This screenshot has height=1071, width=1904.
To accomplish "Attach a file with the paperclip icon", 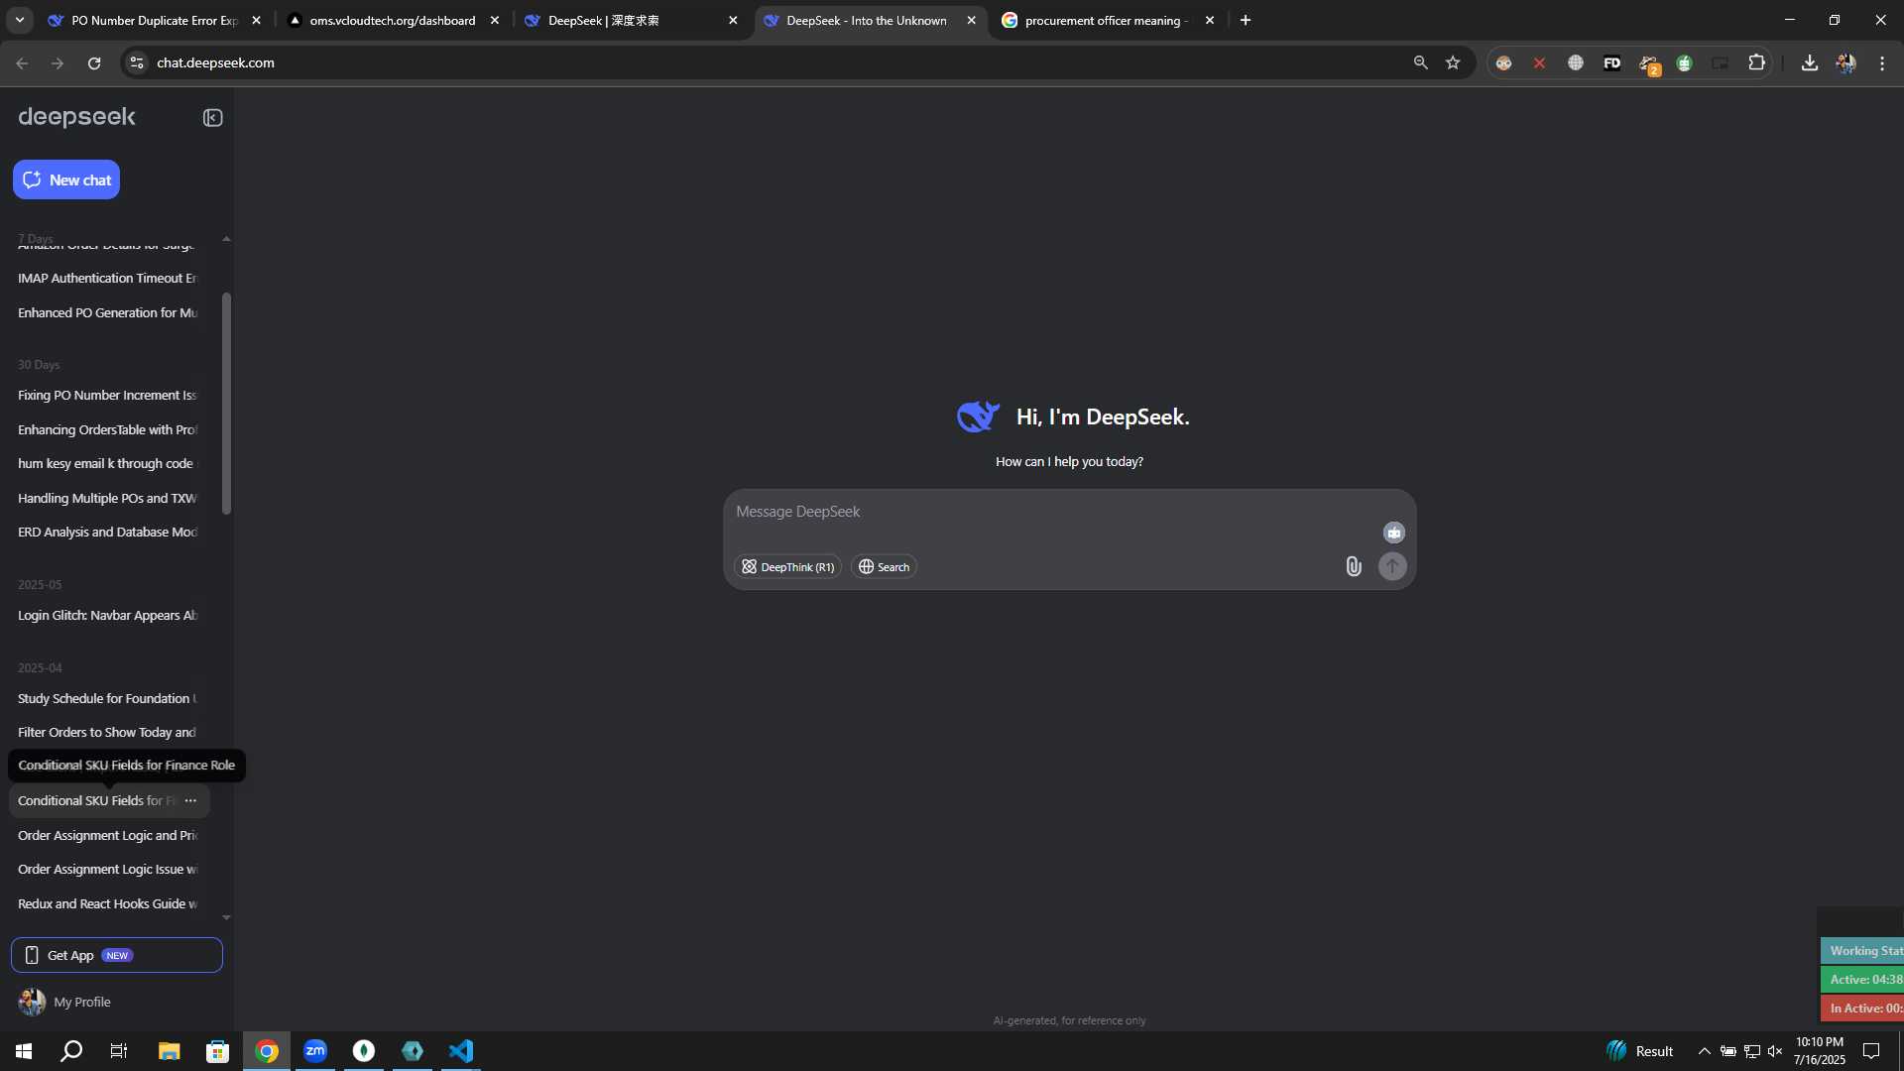I will click(x=1354, y=566).
